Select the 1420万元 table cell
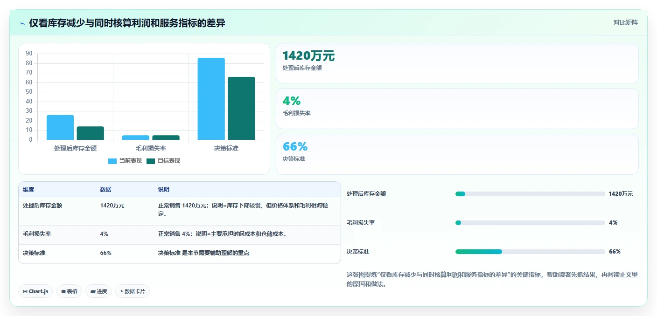 pyautogui.click(x=112, y=205)
